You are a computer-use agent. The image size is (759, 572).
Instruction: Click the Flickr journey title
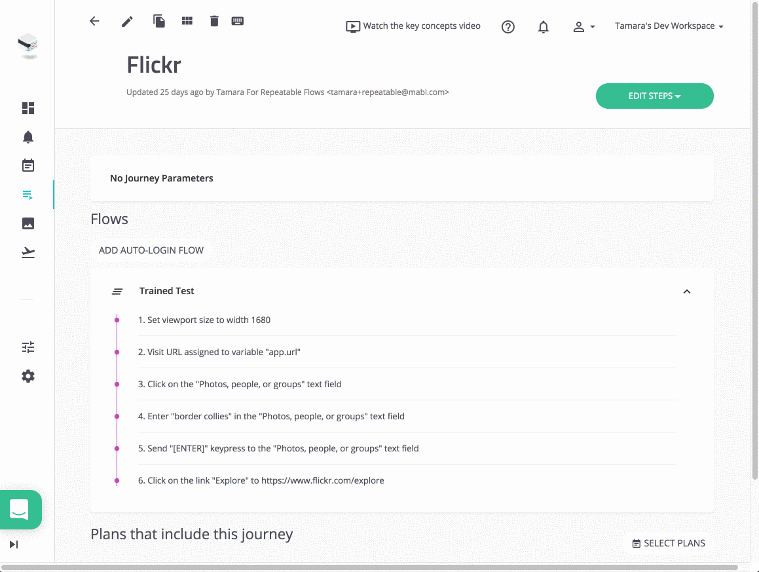point(154,65)
